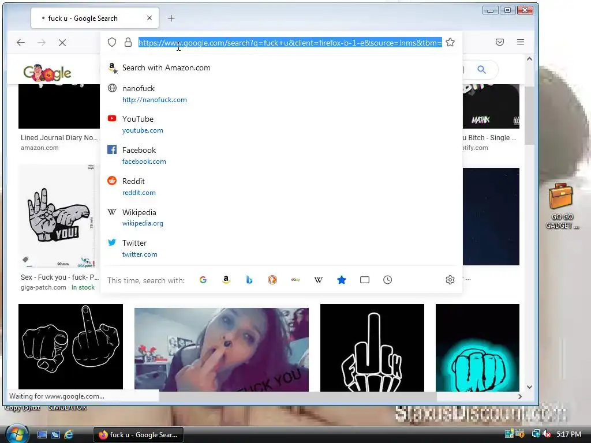Open the Windows Start orb

click(17, 434)
